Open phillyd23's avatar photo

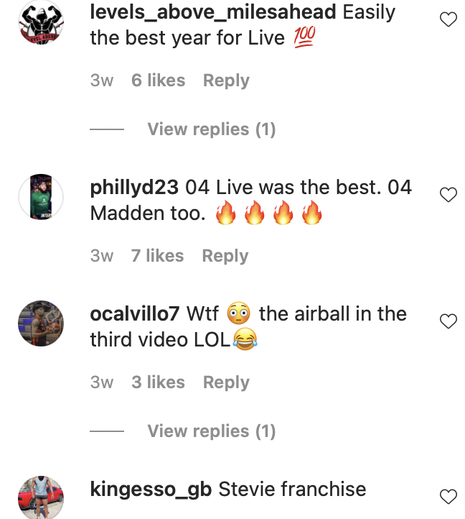(41, 197)
